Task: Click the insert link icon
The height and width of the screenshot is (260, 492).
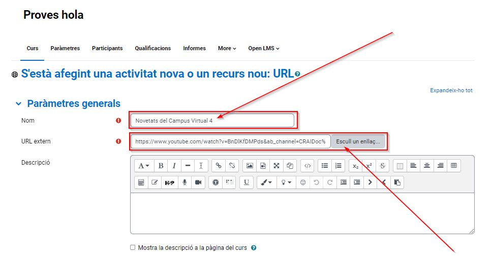Action: point(219,166)
